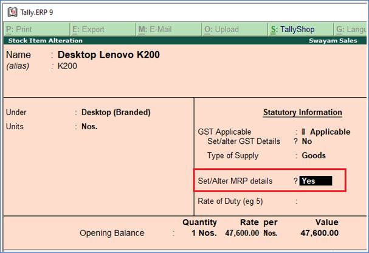Select the Name field Desktop Lenovo K200

click(x=108, y=55)
